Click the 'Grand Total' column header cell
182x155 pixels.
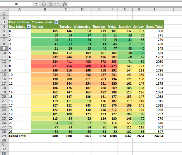pyautogui.click(x=155, y=27)
